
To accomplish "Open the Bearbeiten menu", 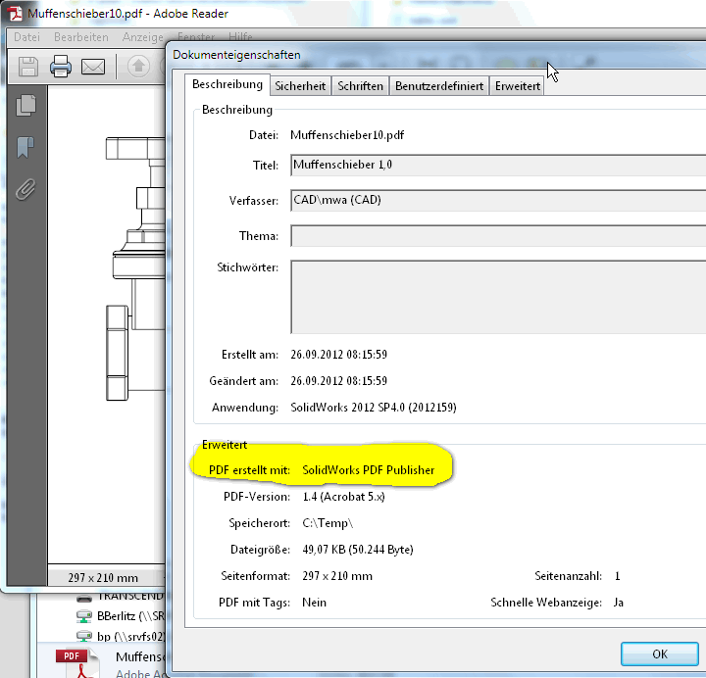I will pos(81,37).
